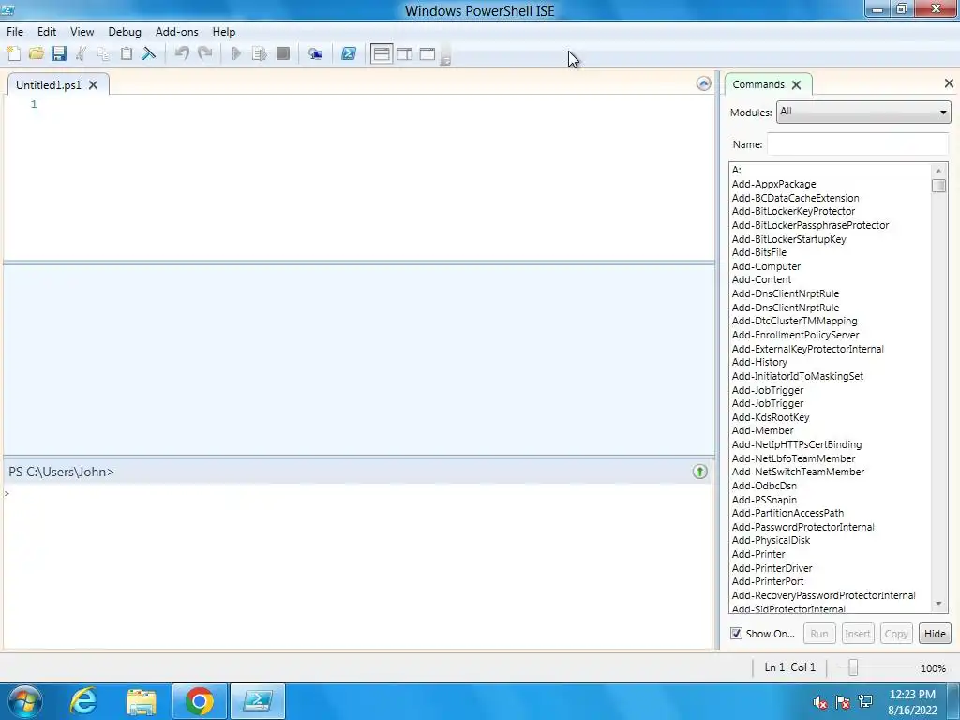Close the Commands tab with its X

click(x=796, y=85)
